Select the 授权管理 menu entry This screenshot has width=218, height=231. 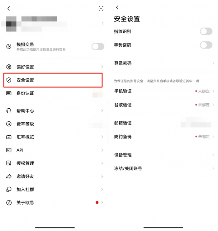point(54,163)
